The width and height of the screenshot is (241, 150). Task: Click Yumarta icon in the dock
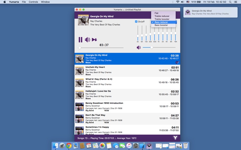[x=149, y=145]
